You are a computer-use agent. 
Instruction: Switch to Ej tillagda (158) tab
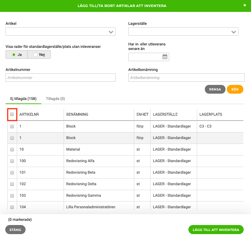pos(23,99)
